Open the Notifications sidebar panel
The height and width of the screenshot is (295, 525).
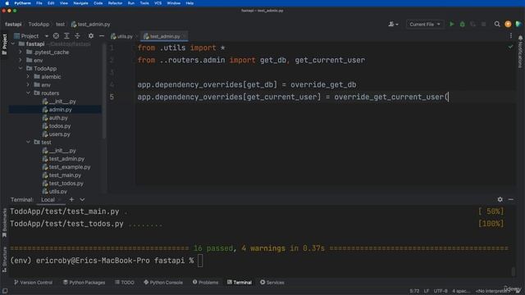520,52
